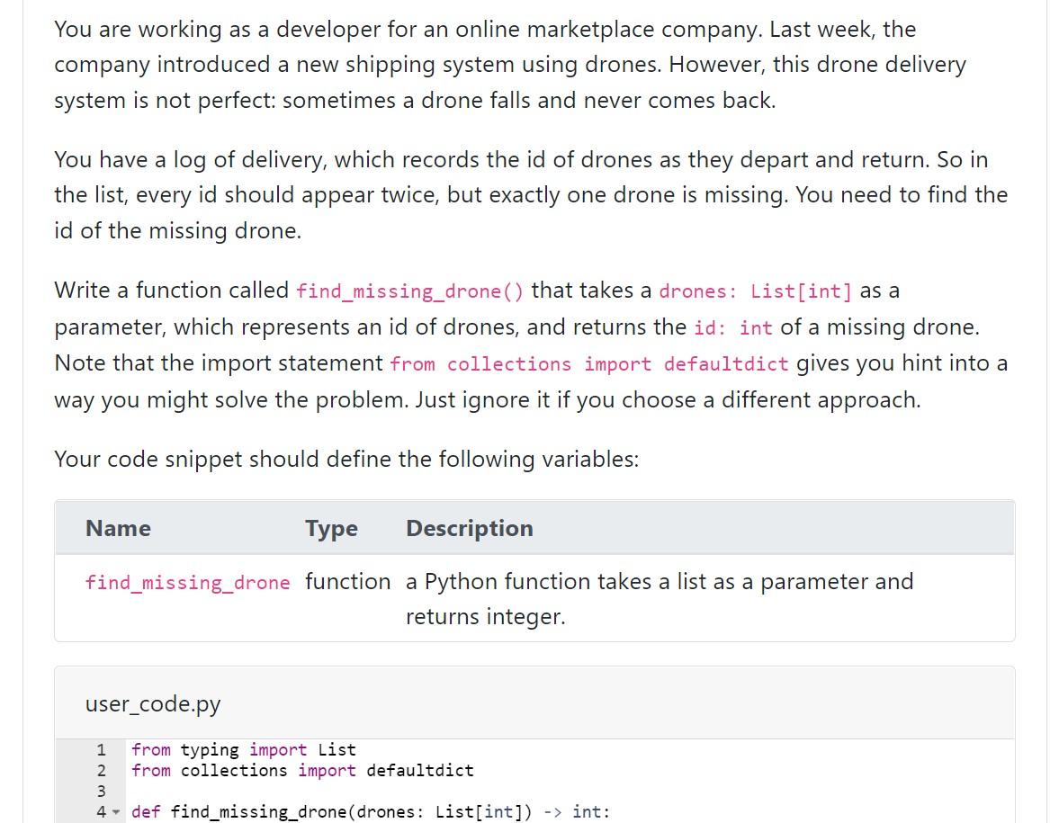Click line number 4 in the editor
This screenshot has height=823, width=1059.
coord(99,811)
